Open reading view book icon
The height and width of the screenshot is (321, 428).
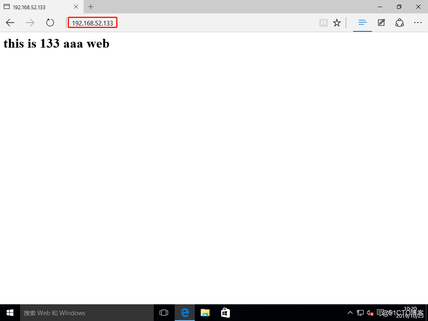pos(323,23)
